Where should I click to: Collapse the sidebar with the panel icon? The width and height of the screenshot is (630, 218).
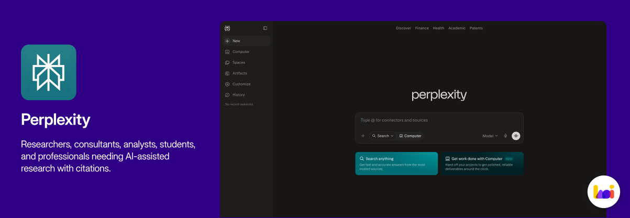[265, 28]
